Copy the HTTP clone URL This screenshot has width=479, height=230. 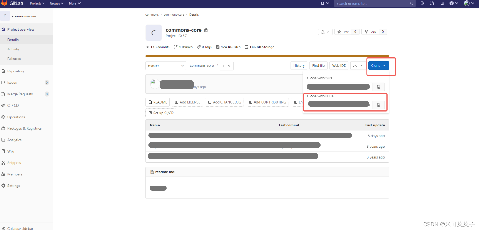[379, 105]
